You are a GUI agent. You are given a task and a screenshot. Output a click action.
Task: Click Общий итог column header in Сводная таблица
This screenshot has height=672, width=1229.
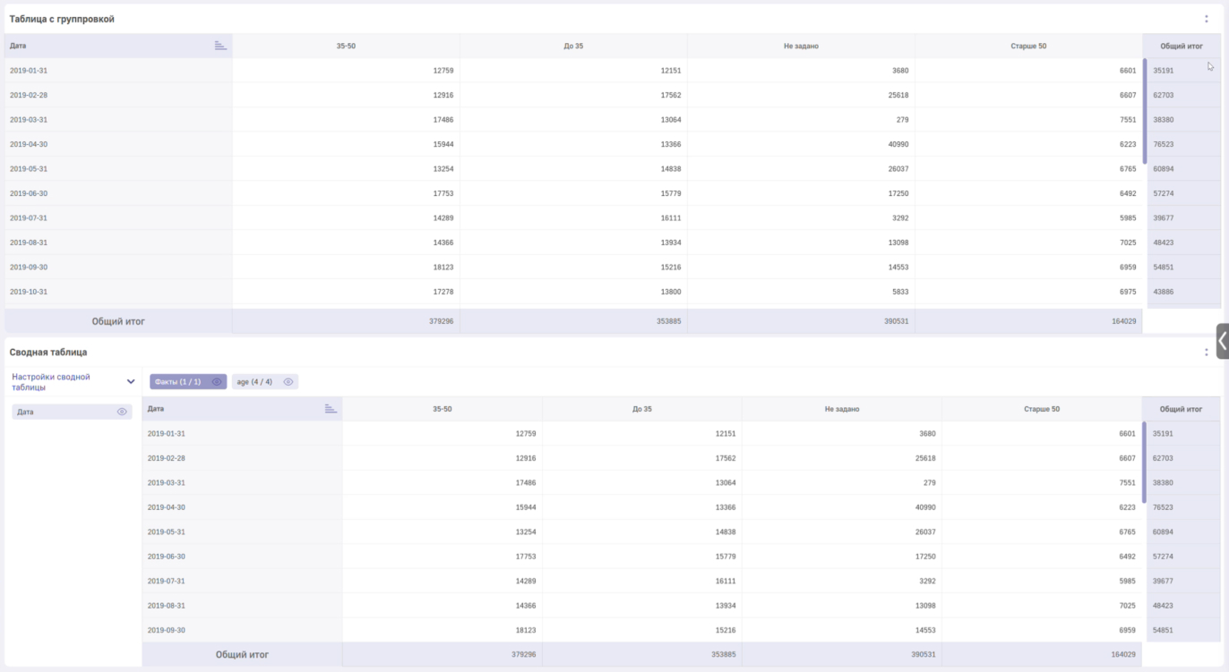(x=1181, y=409)
